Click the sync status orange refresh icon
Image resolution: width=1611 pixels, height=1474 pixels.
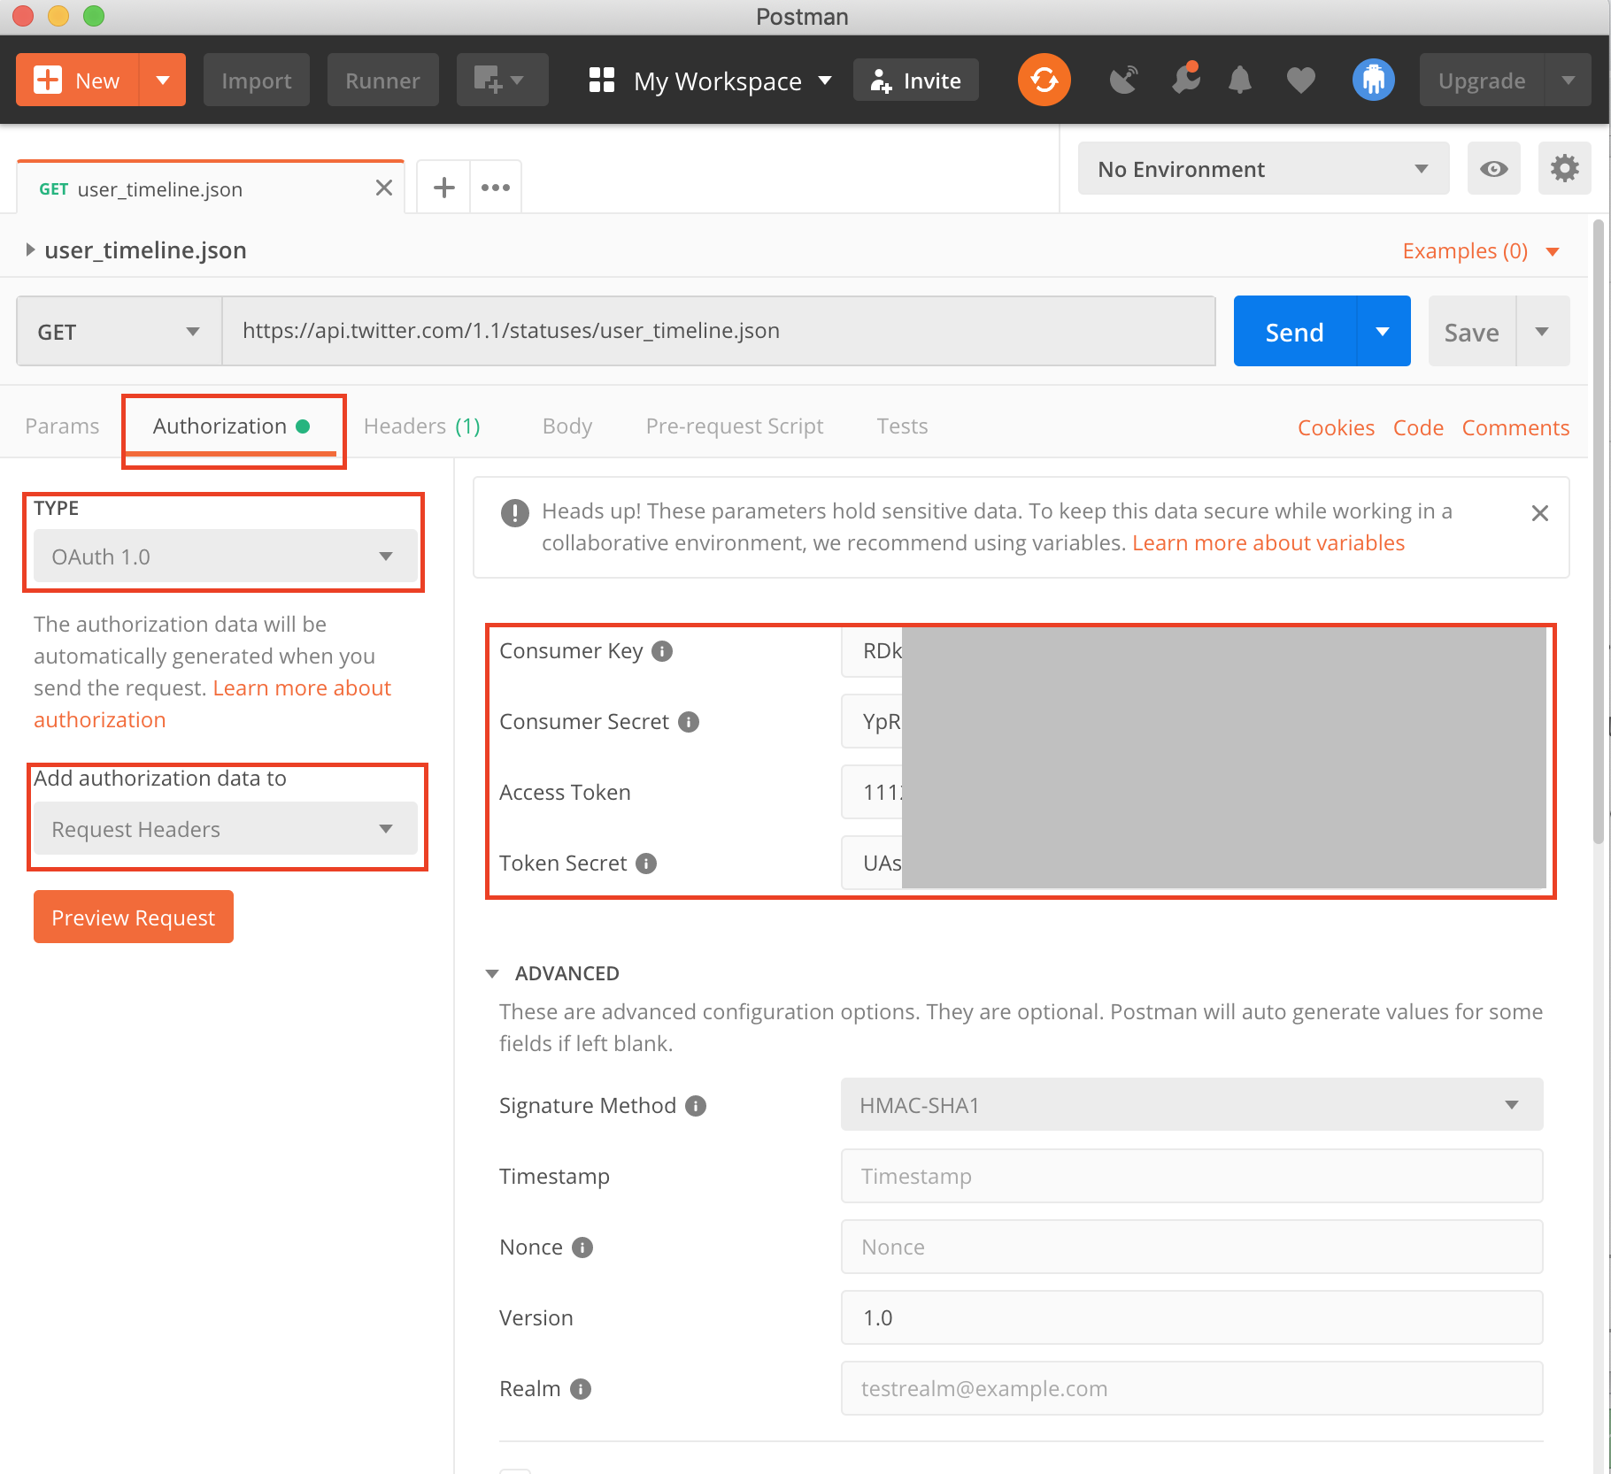point(1044,80)
